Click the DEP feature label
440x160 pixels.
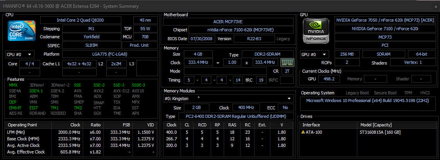click(13, 102)
